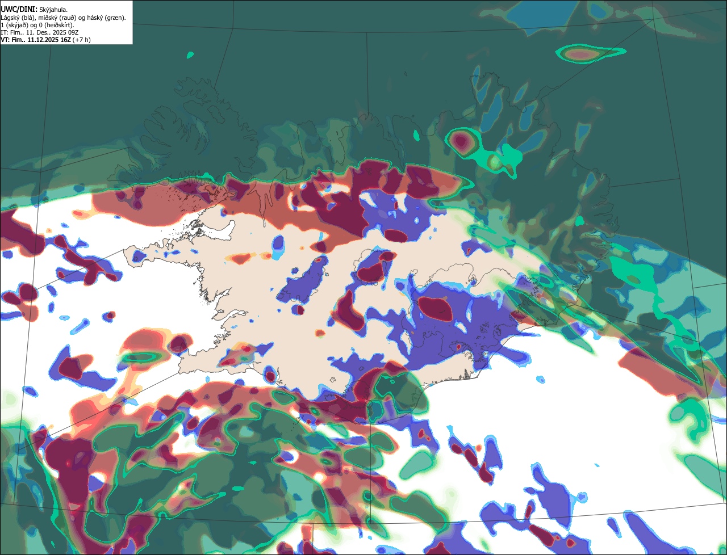The width and height of the screenshot is (727, 555).
Task: Click the "Lágský (blá), miðský (rauð)" legend line
Action: (x=63, y=18)
